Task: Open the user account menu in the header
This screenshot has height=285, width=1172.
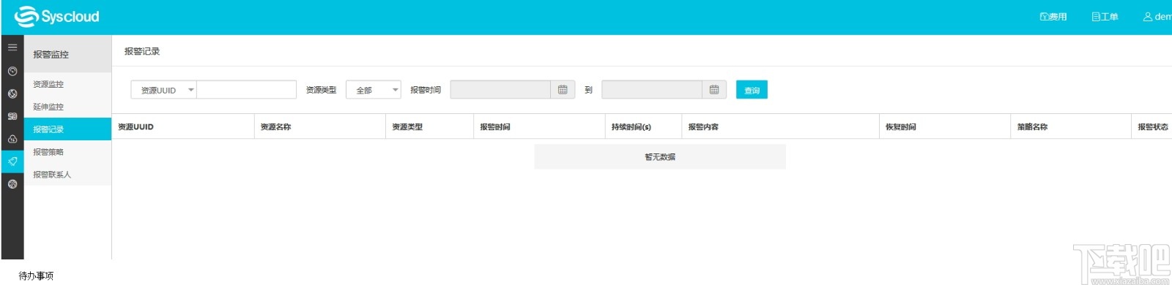Action: click(x=1158, y=17)
